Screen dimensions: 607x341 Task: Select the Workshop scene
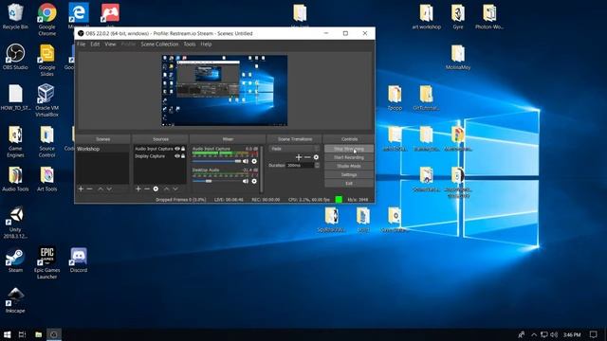[102, 149]
